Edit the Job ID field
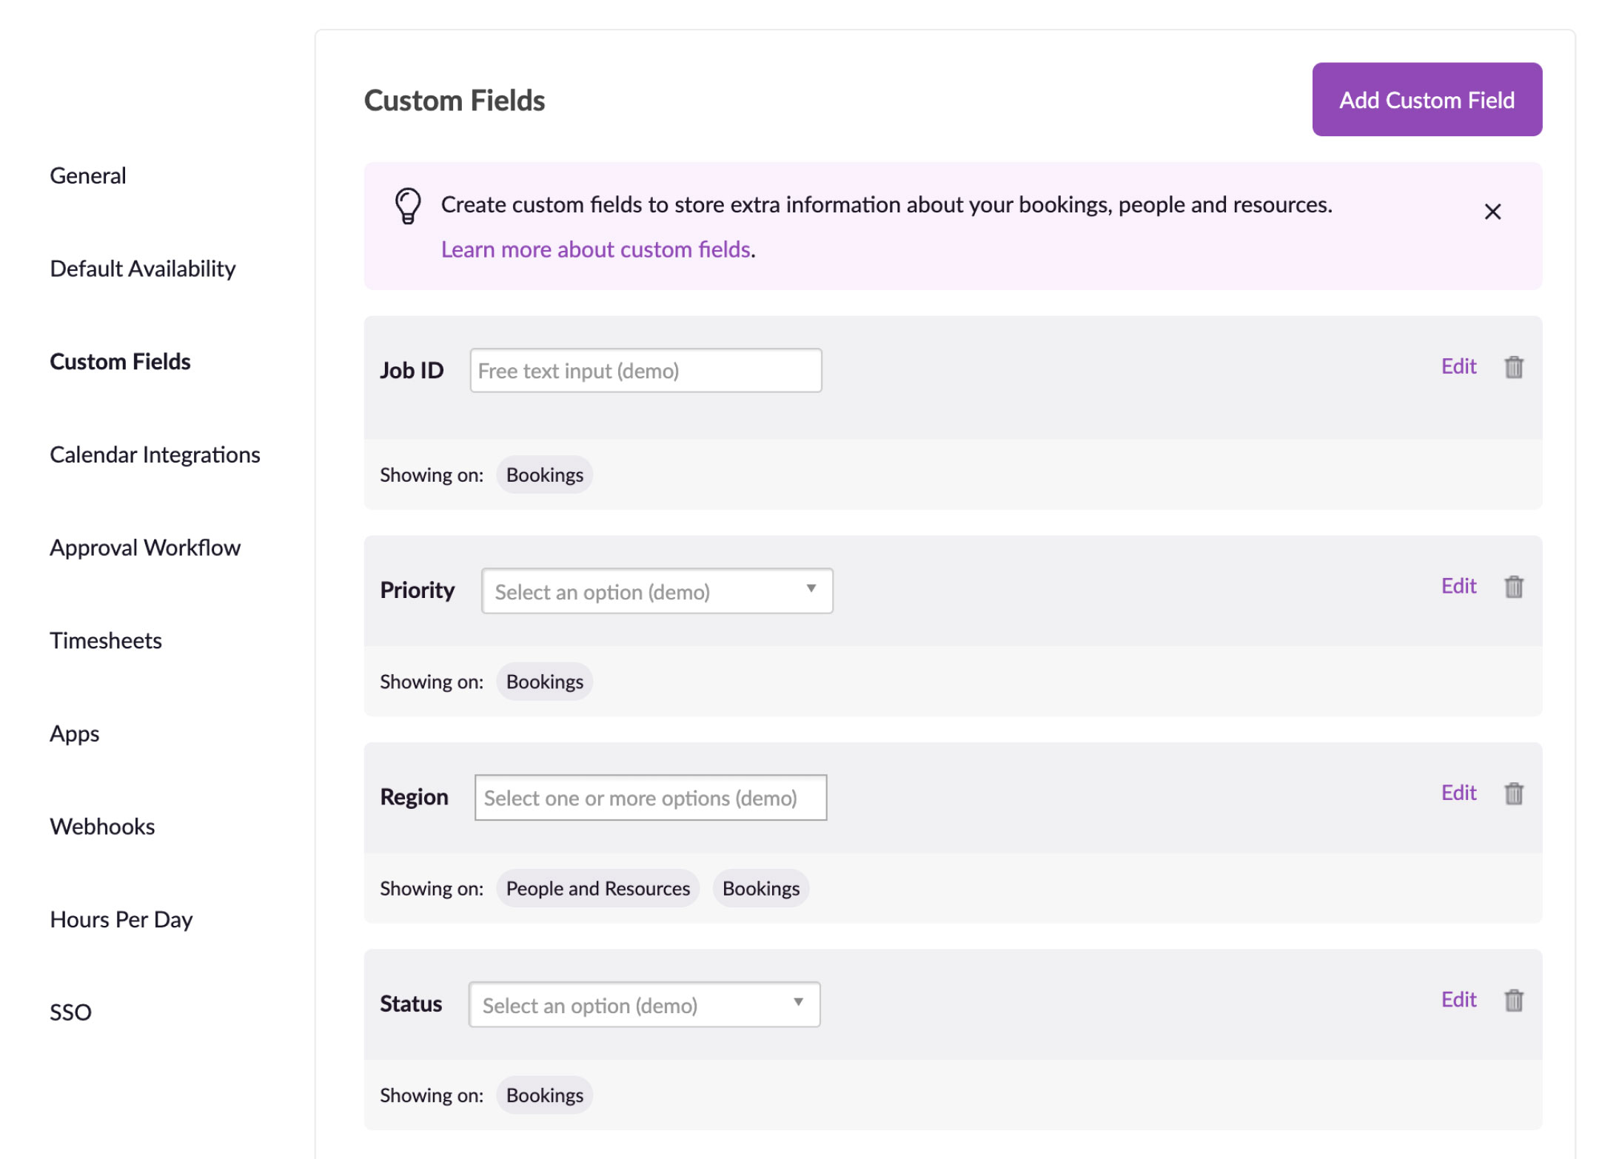Screen dimensions: 1602x1159 pyautogui.click(x=1458, y=366)
